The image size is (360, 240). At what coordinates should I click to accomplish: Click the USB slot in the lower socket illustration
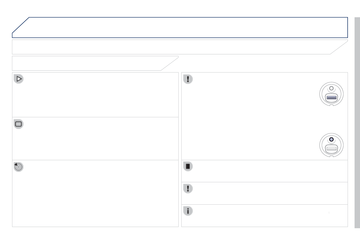(331, 148)
